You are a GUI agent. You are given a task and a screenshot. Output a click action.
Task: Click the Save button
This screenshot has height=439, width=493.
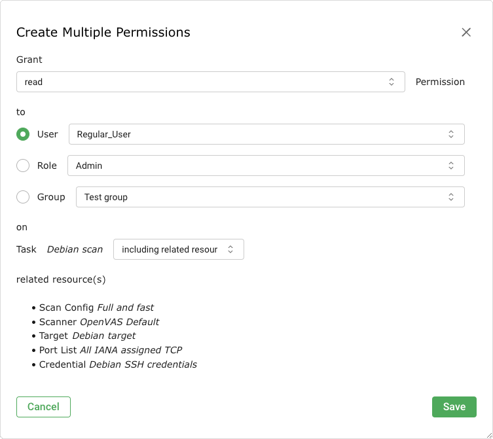tap(454, 406)
